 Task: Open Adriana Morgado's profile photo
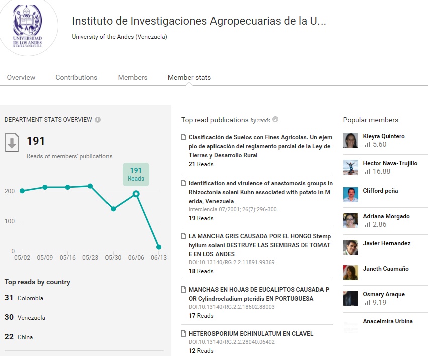[351, 220]
